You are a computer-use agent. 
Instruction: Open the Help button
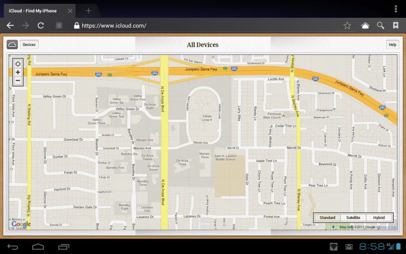392,45
